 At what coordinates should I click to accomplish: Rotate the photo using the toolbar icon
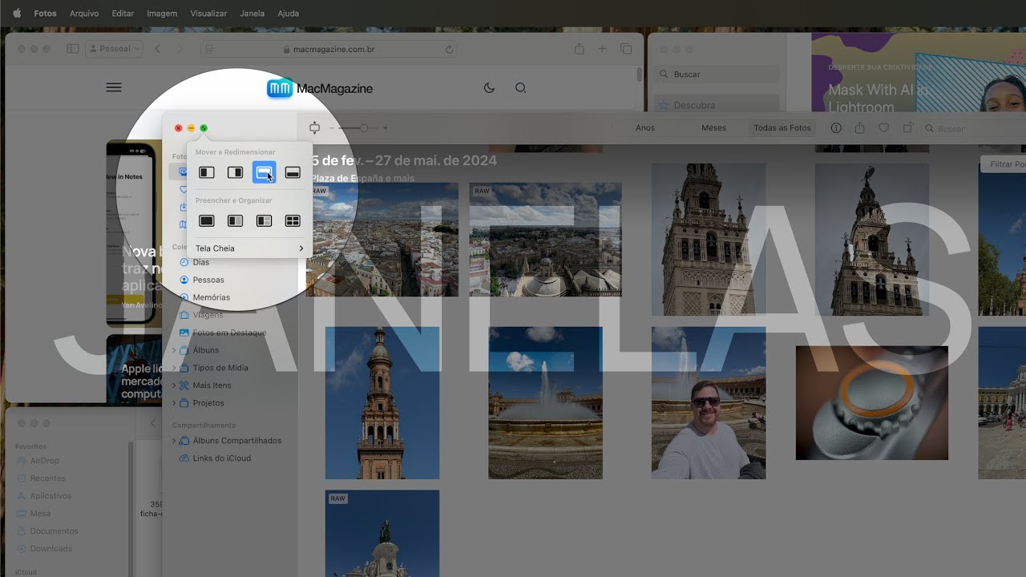(908, 128)
